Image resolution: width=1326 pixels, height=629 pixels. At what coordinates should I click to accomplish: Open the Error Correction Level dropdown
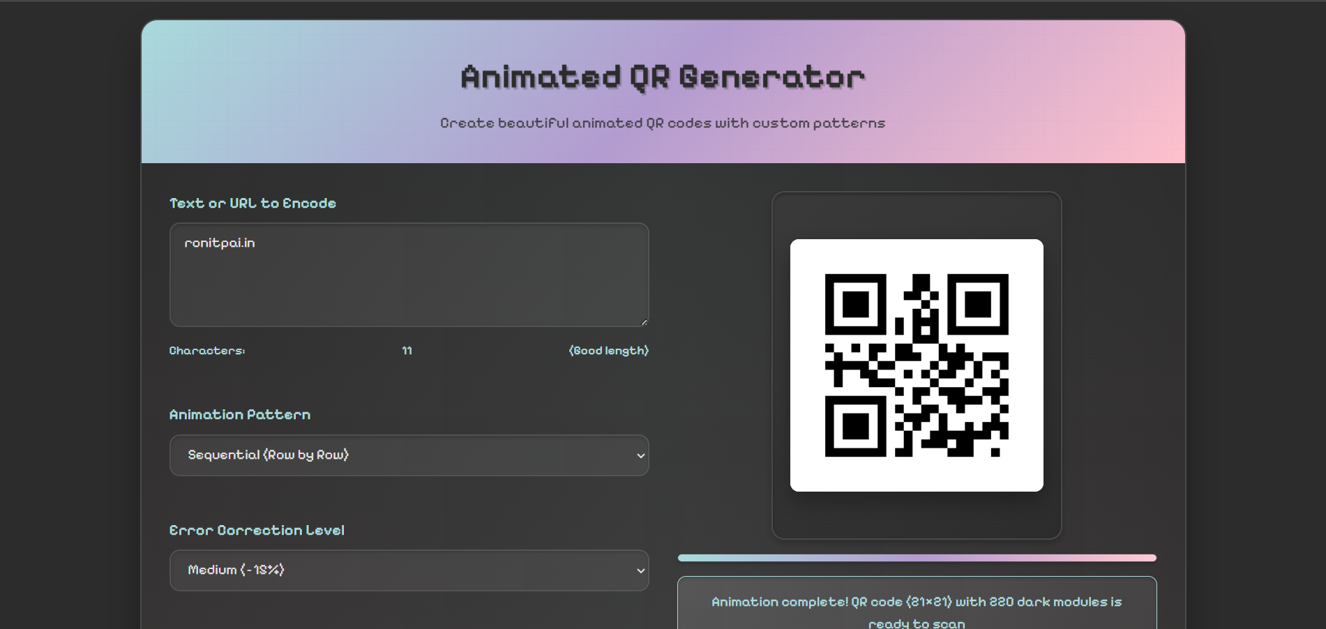coord(409,570)
